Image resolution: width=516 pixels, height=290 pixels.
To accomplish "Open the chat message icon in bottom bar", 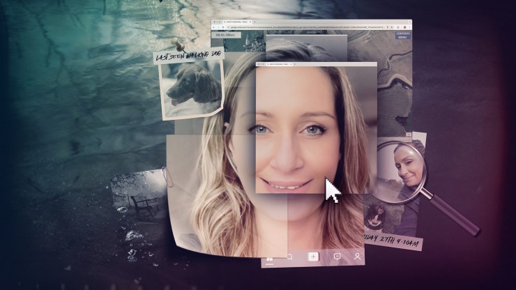I will click(337, 257).
